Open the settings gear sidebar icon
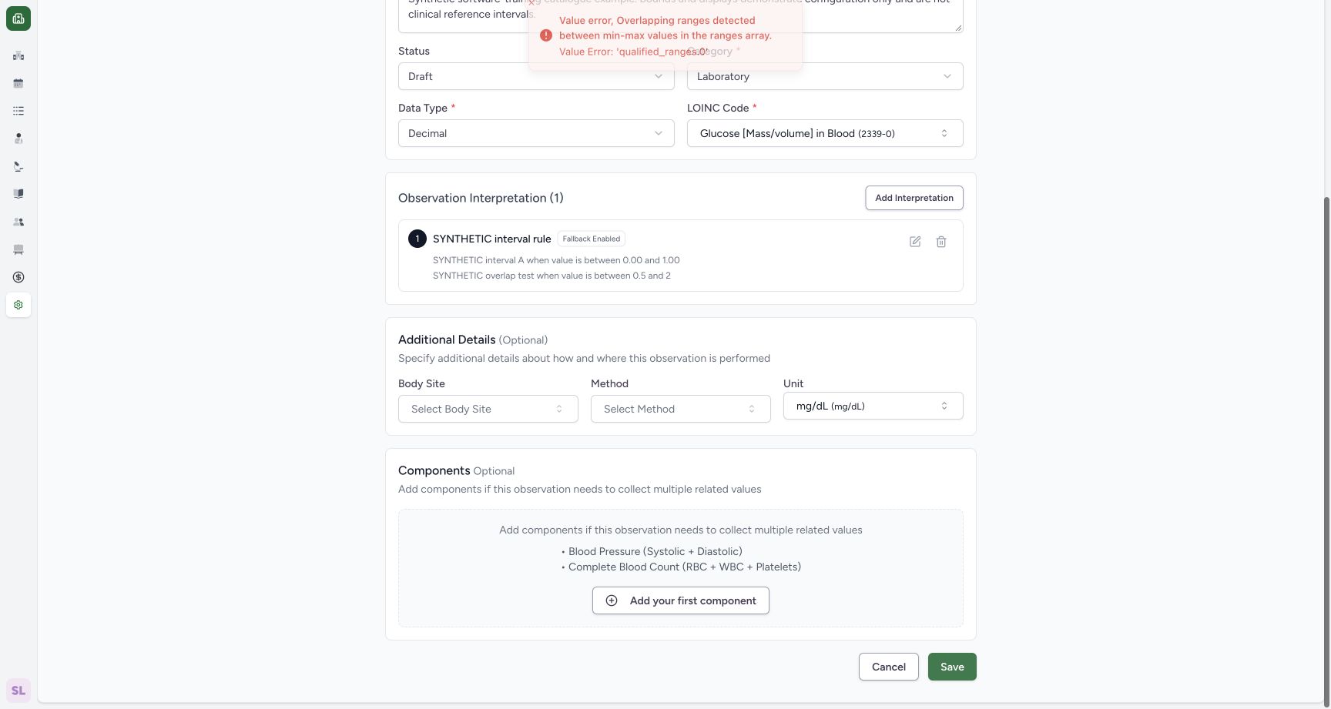Image resolution: width=1331 pixels, height=709 pixels. coord(18,305)
